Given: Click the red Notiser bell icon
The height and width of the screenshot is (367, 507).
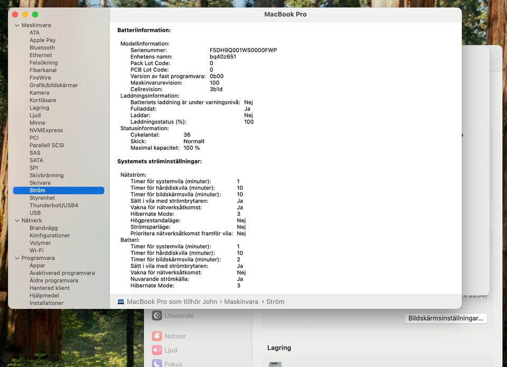Looking at the screenshot, I should [157, 336].
